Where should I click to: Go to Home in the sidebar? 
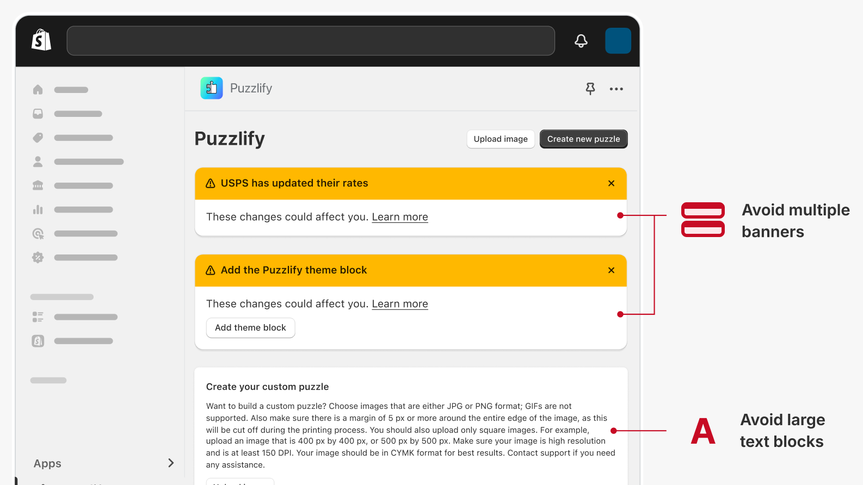(38, 90)
